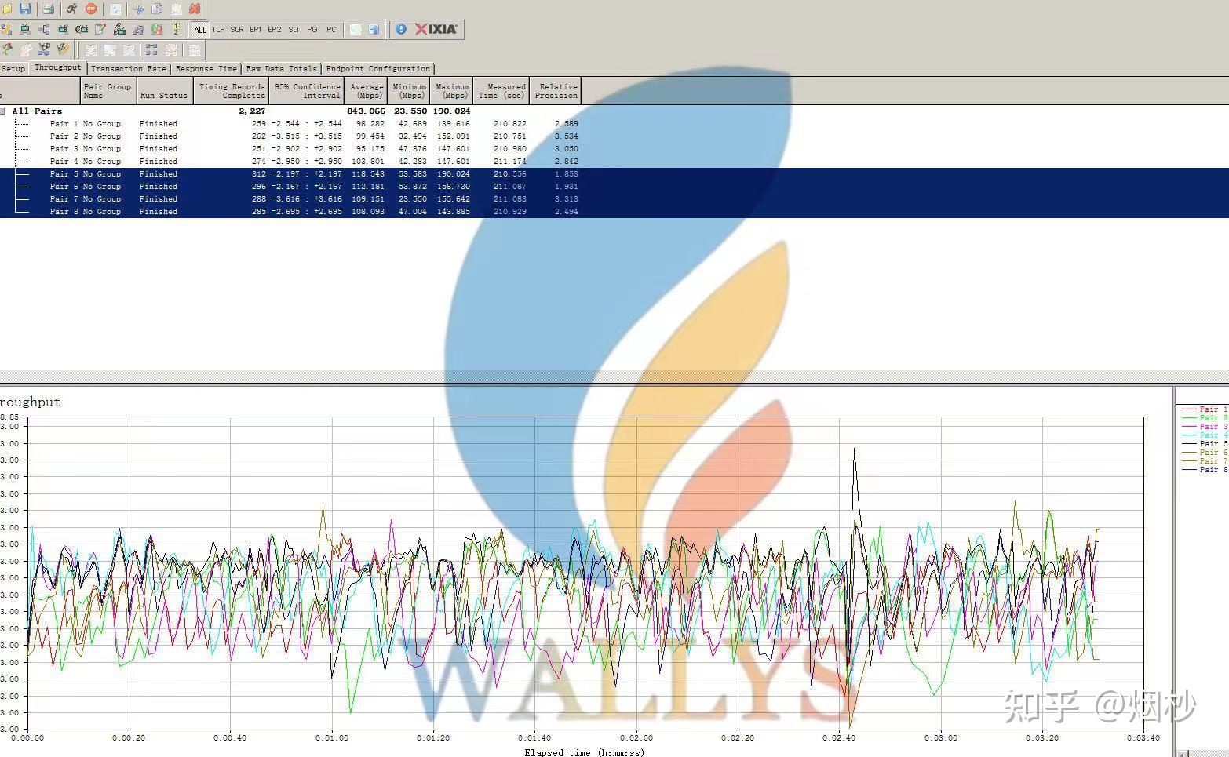1229x757 pixels.
Task: Switch to the Response Time tab
Action: coord(206,68)
